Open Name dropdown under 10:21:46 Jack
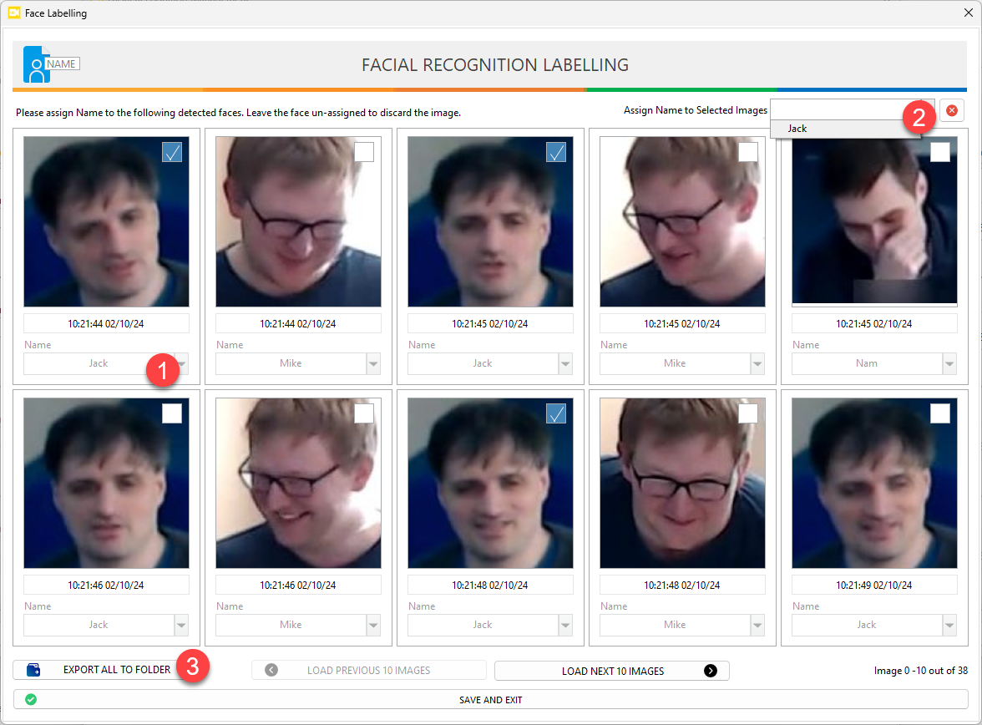Image resolution: width=982 pixels, height=725 pixels. pyautogui.click(x=182, y=625)
